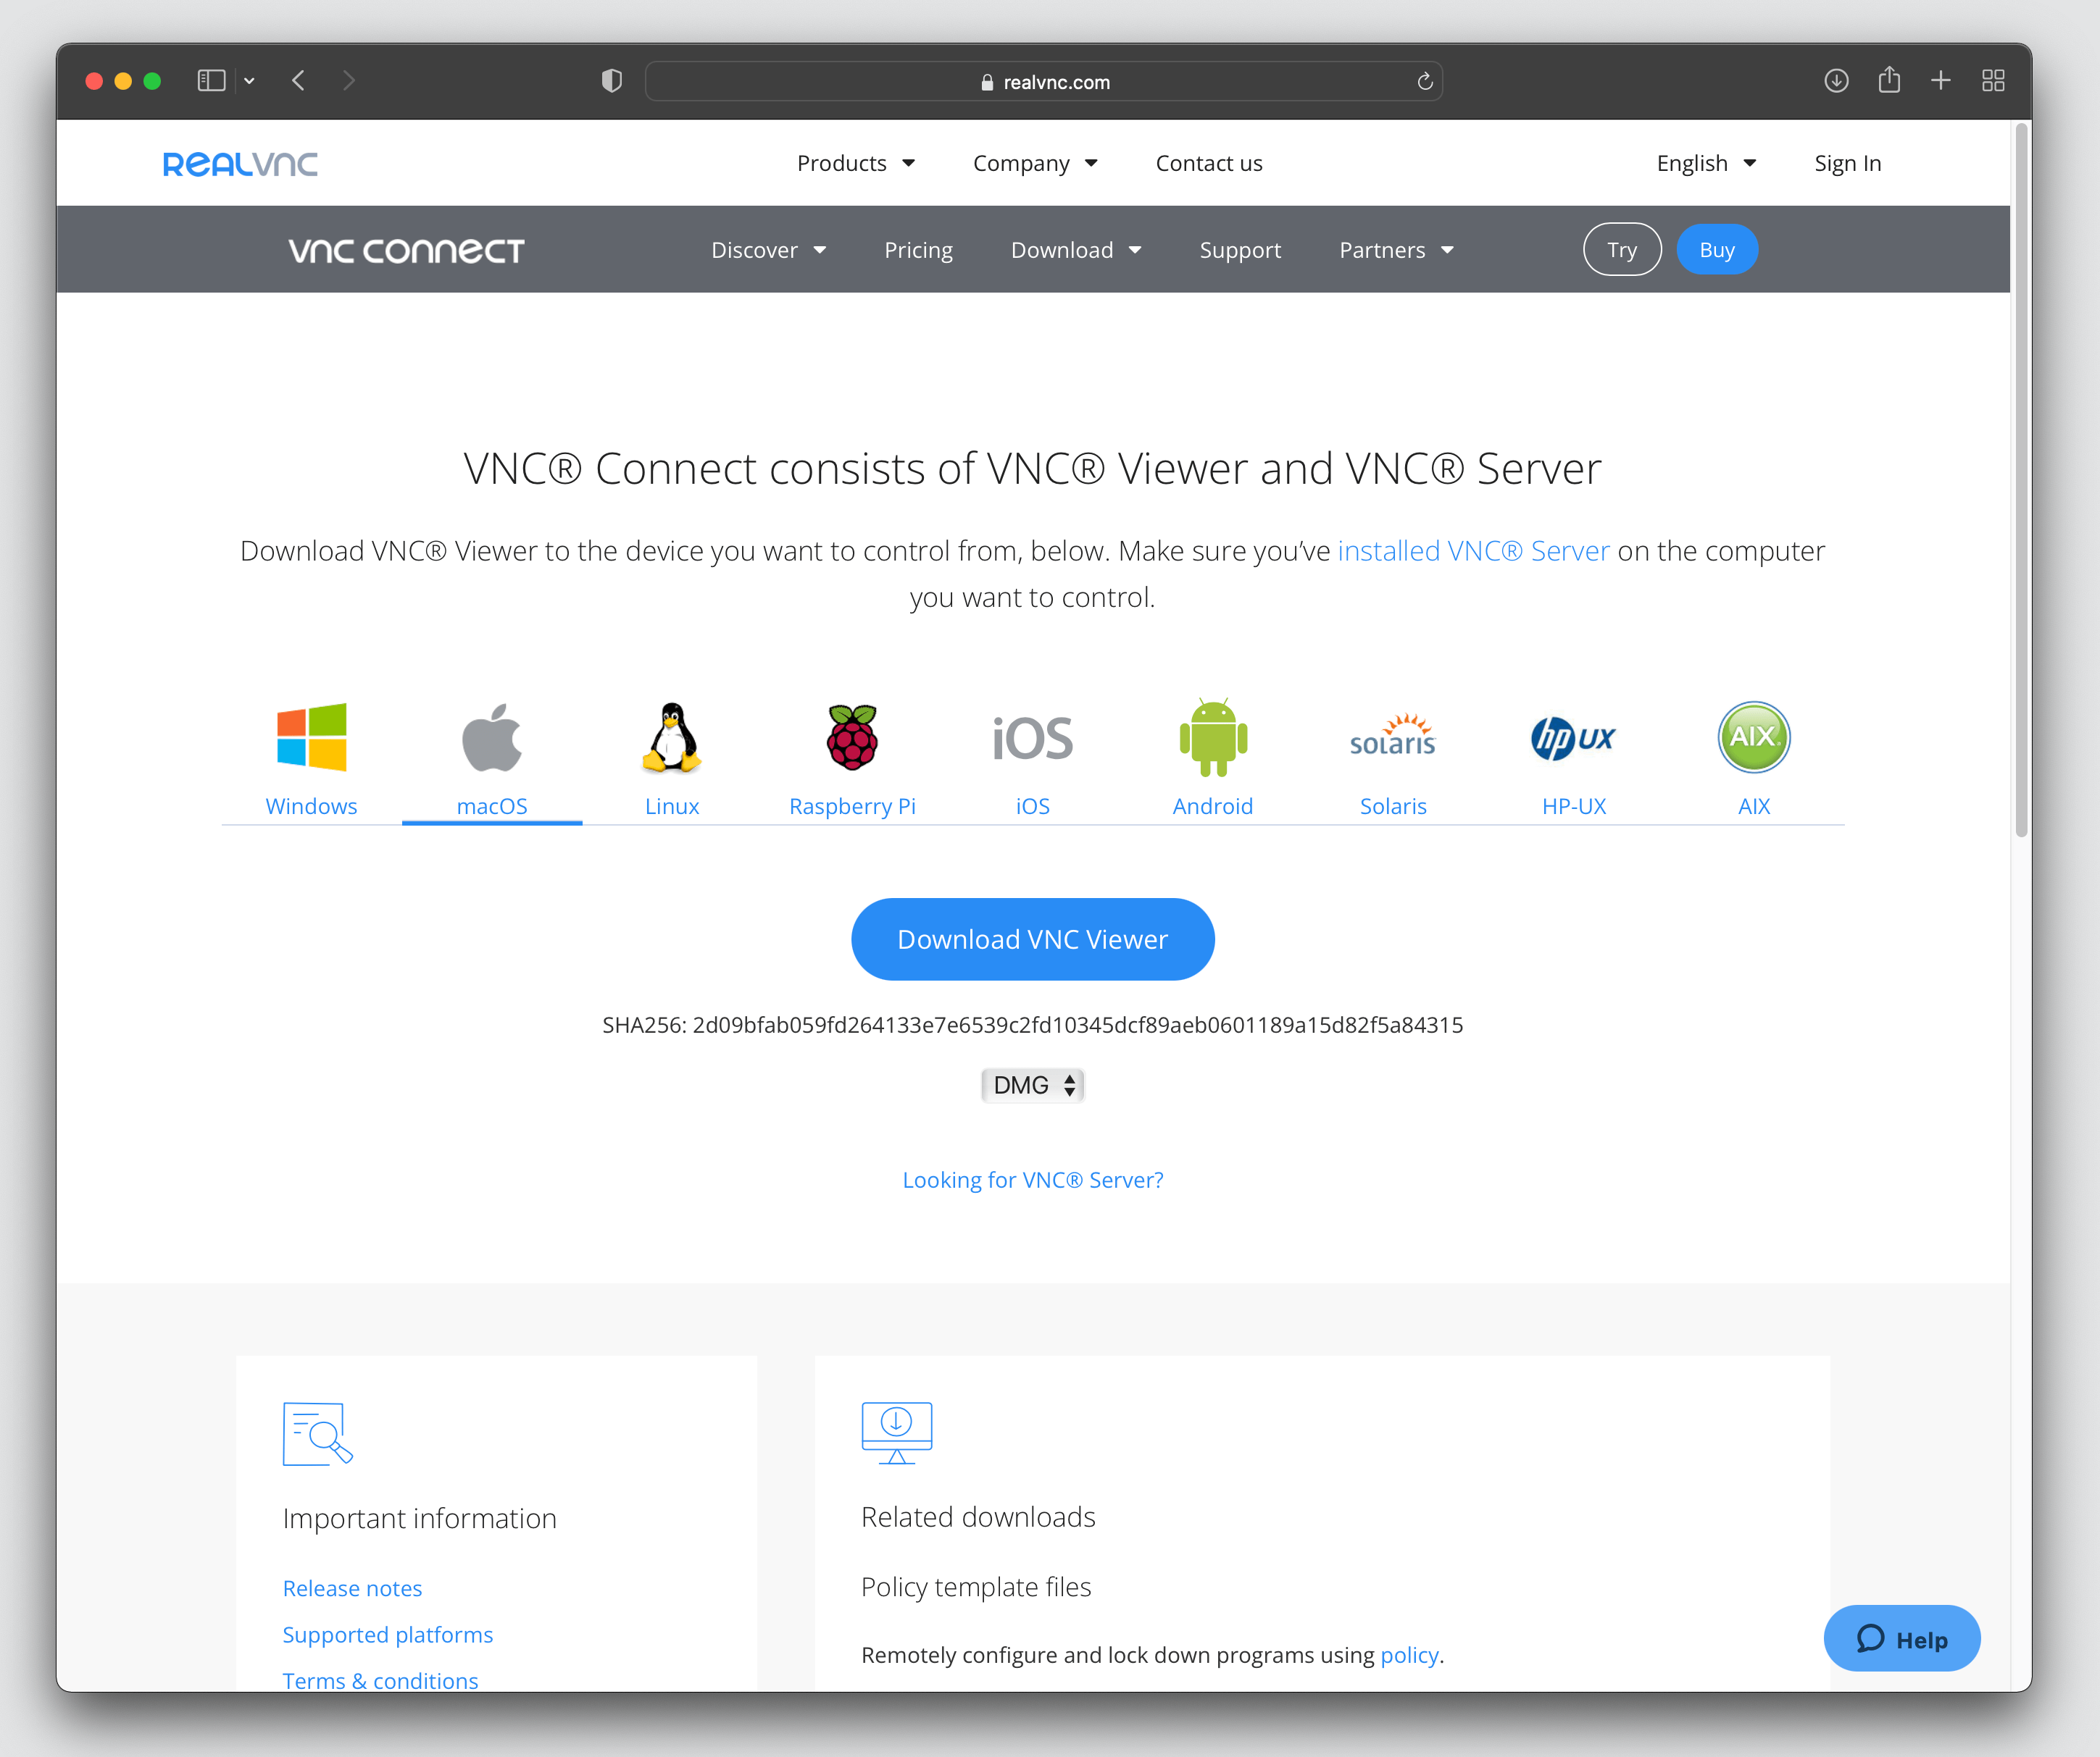Click Download VNC Viewer button
The height and width of the screenshot is (1757, 2100).
(1033, 939)
